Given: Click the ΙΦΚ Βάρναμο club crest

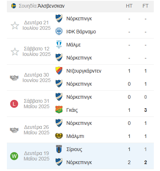Looking at the screenshot, I should point(59,31).
